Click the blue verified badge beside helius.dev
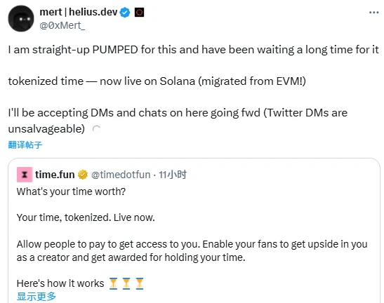 (x=125, y=12)
